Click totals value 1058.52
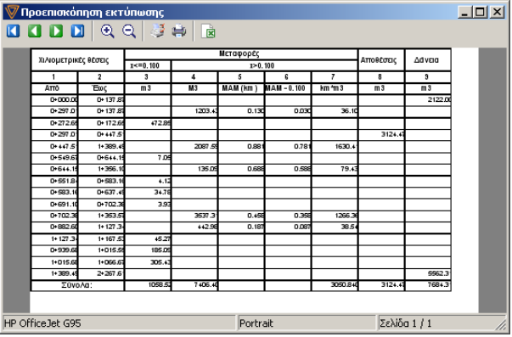Screen dimensions: 512x337 click(160, 285)
